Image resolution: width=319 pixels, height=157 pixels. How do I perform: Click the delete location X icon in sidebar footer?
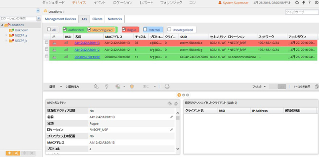tap(32, 153)
